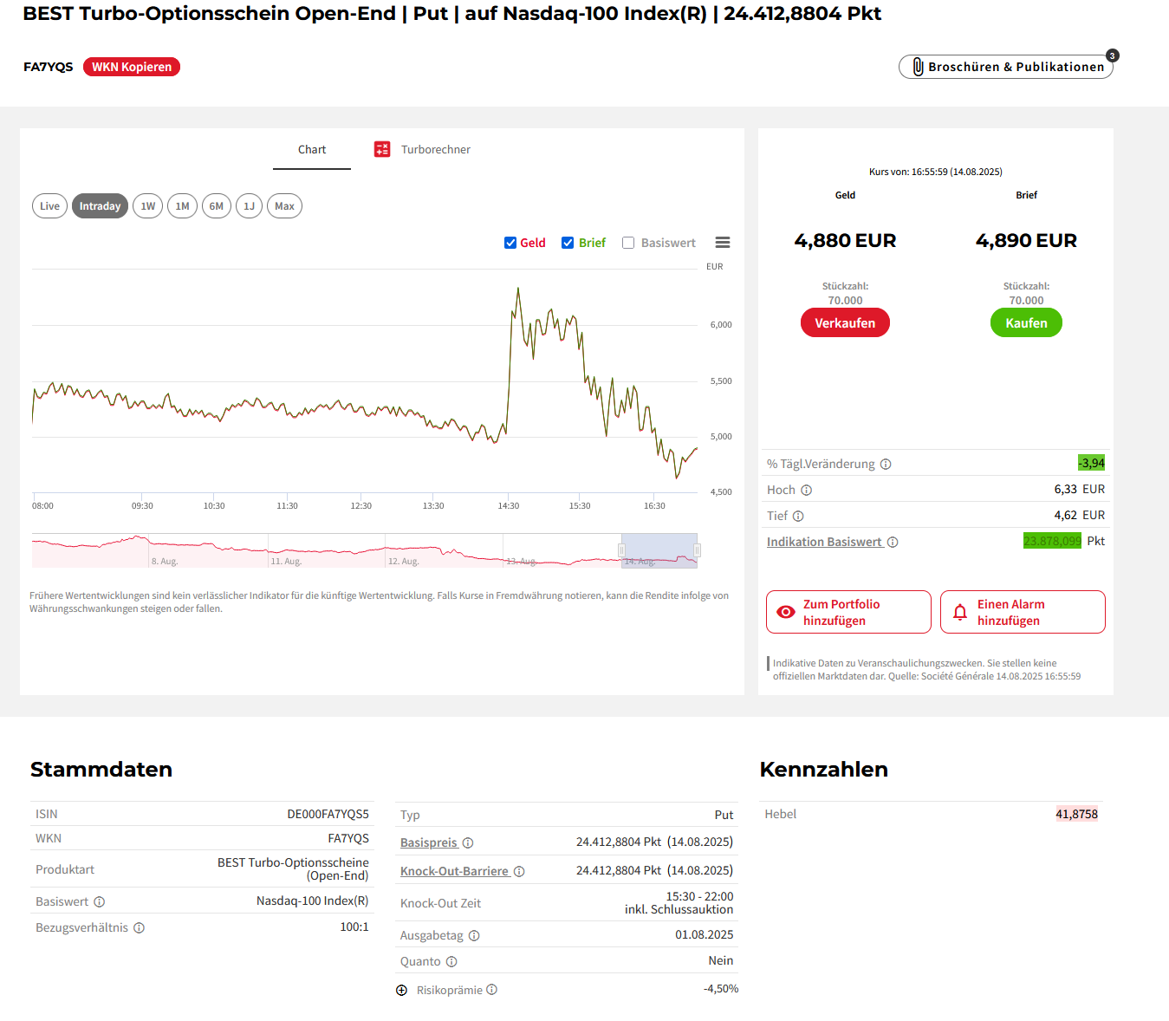Click info icon beside Quanto
1169x1021 pixels.
[x=451, y=961]
